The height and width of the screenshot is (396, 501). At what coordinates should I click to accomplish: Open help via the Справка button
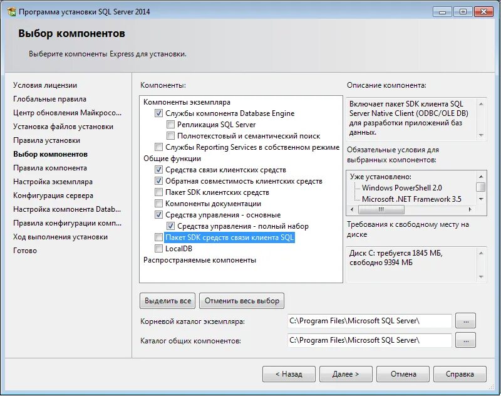point(460,374)
